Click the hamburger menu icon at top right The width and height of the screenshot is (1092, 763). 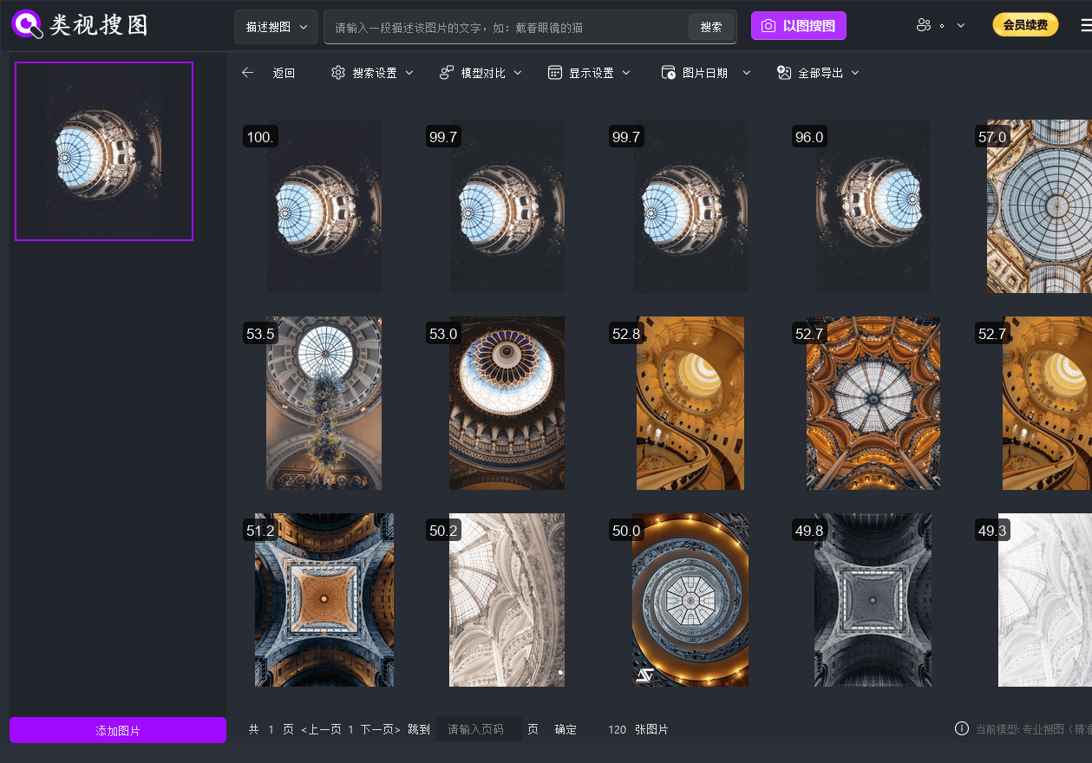[1085, 26]
